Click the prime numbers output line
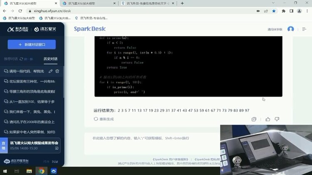This screenshot has height=175, width=312. click(x=171, y=111)
